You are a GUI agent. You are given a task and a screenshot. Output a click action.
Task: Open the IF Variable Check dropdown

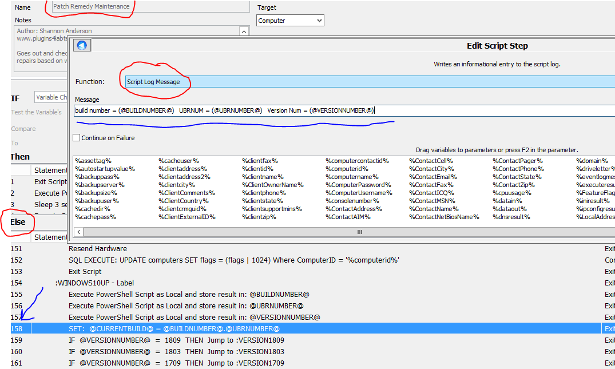[51, 97]
